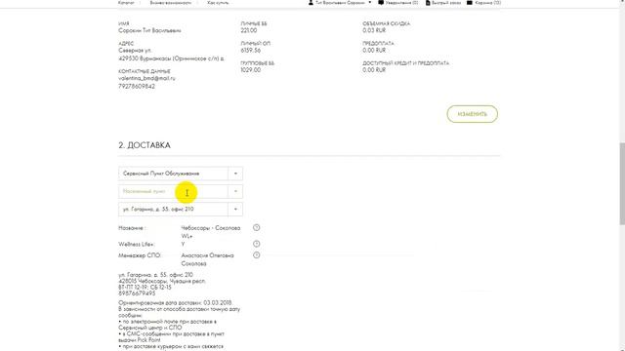Click info icon next to Wellness Life+ row
This screenshot has height=351, width=625.
point(256,244)
